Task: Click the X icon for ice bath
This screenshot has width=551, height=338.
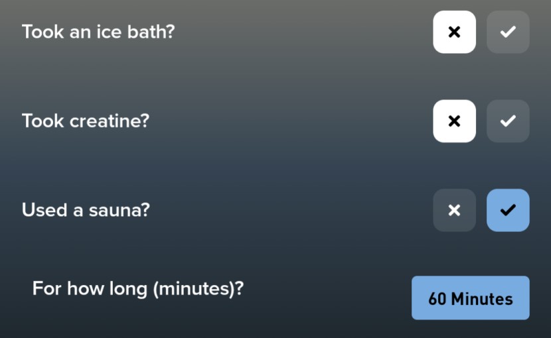Action: point(454,32)
